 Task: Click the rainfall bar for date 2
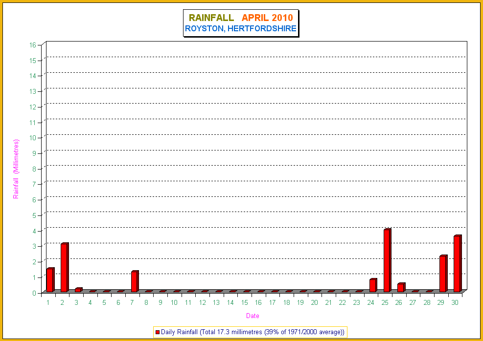pyautogui.click(x=65, y=267)
